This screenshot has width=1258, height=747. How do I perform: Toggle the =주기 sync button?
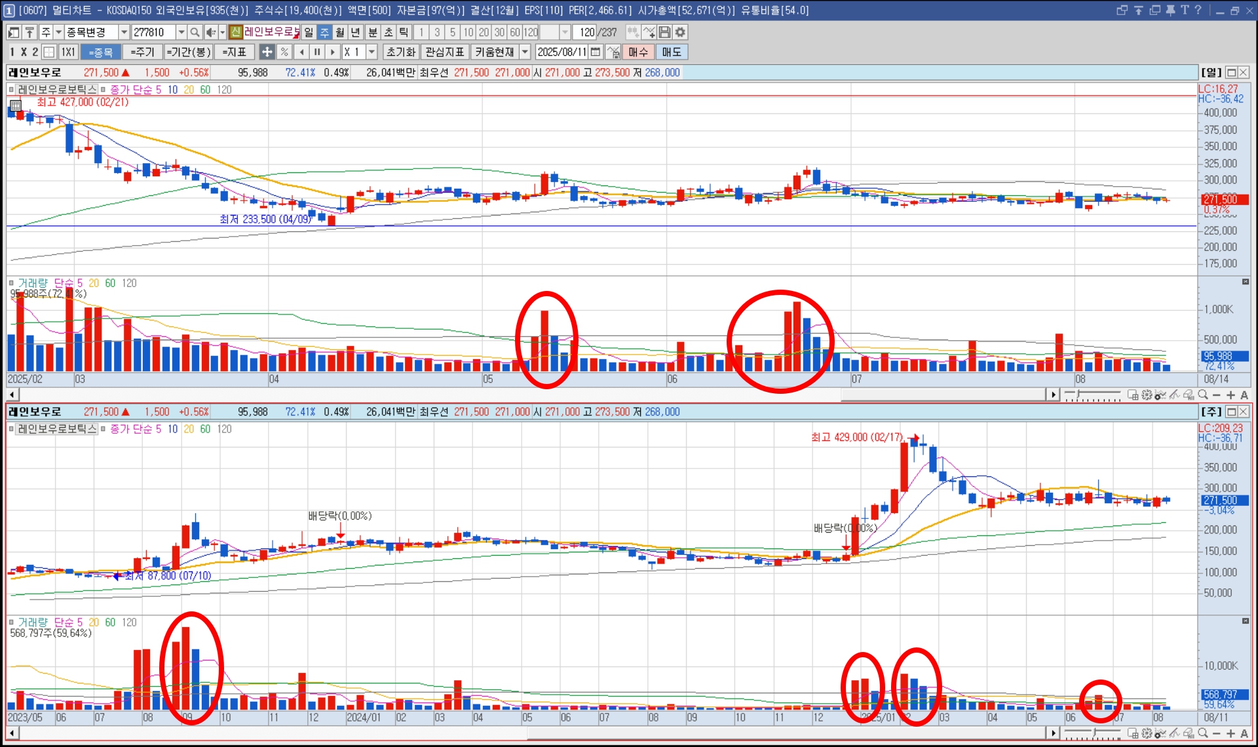pyautogui.click(x=142, y=52)
